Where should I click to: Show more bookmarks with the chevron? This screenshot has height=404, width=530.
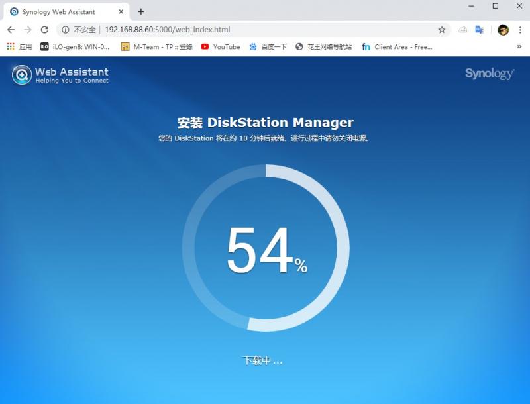click(x=519, y=46)
